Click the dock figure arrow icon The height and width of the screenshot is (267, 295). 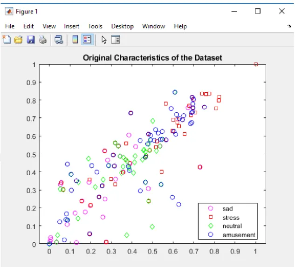click(x=289, y=26)
